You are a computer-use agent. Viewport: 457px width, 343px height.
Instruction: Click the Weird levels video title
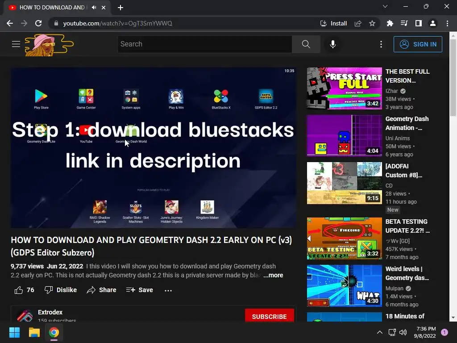coord(407,273)
